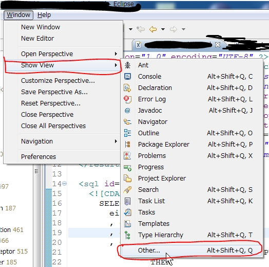Click the Package Explorer icon
Image resolution: width=269 pixels, height=267 pixels.
(x=127, y=145)
